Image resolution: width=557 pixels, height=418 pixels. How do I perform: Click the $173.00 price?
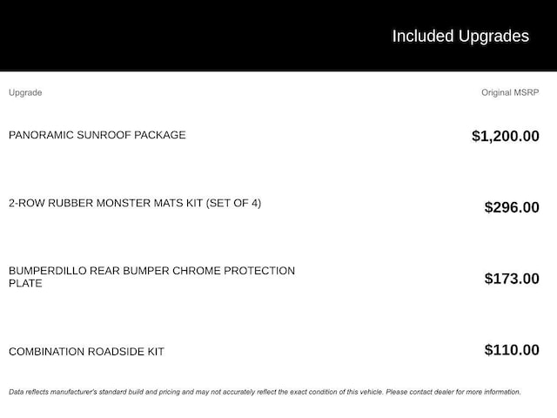click(x=512, y=279)
